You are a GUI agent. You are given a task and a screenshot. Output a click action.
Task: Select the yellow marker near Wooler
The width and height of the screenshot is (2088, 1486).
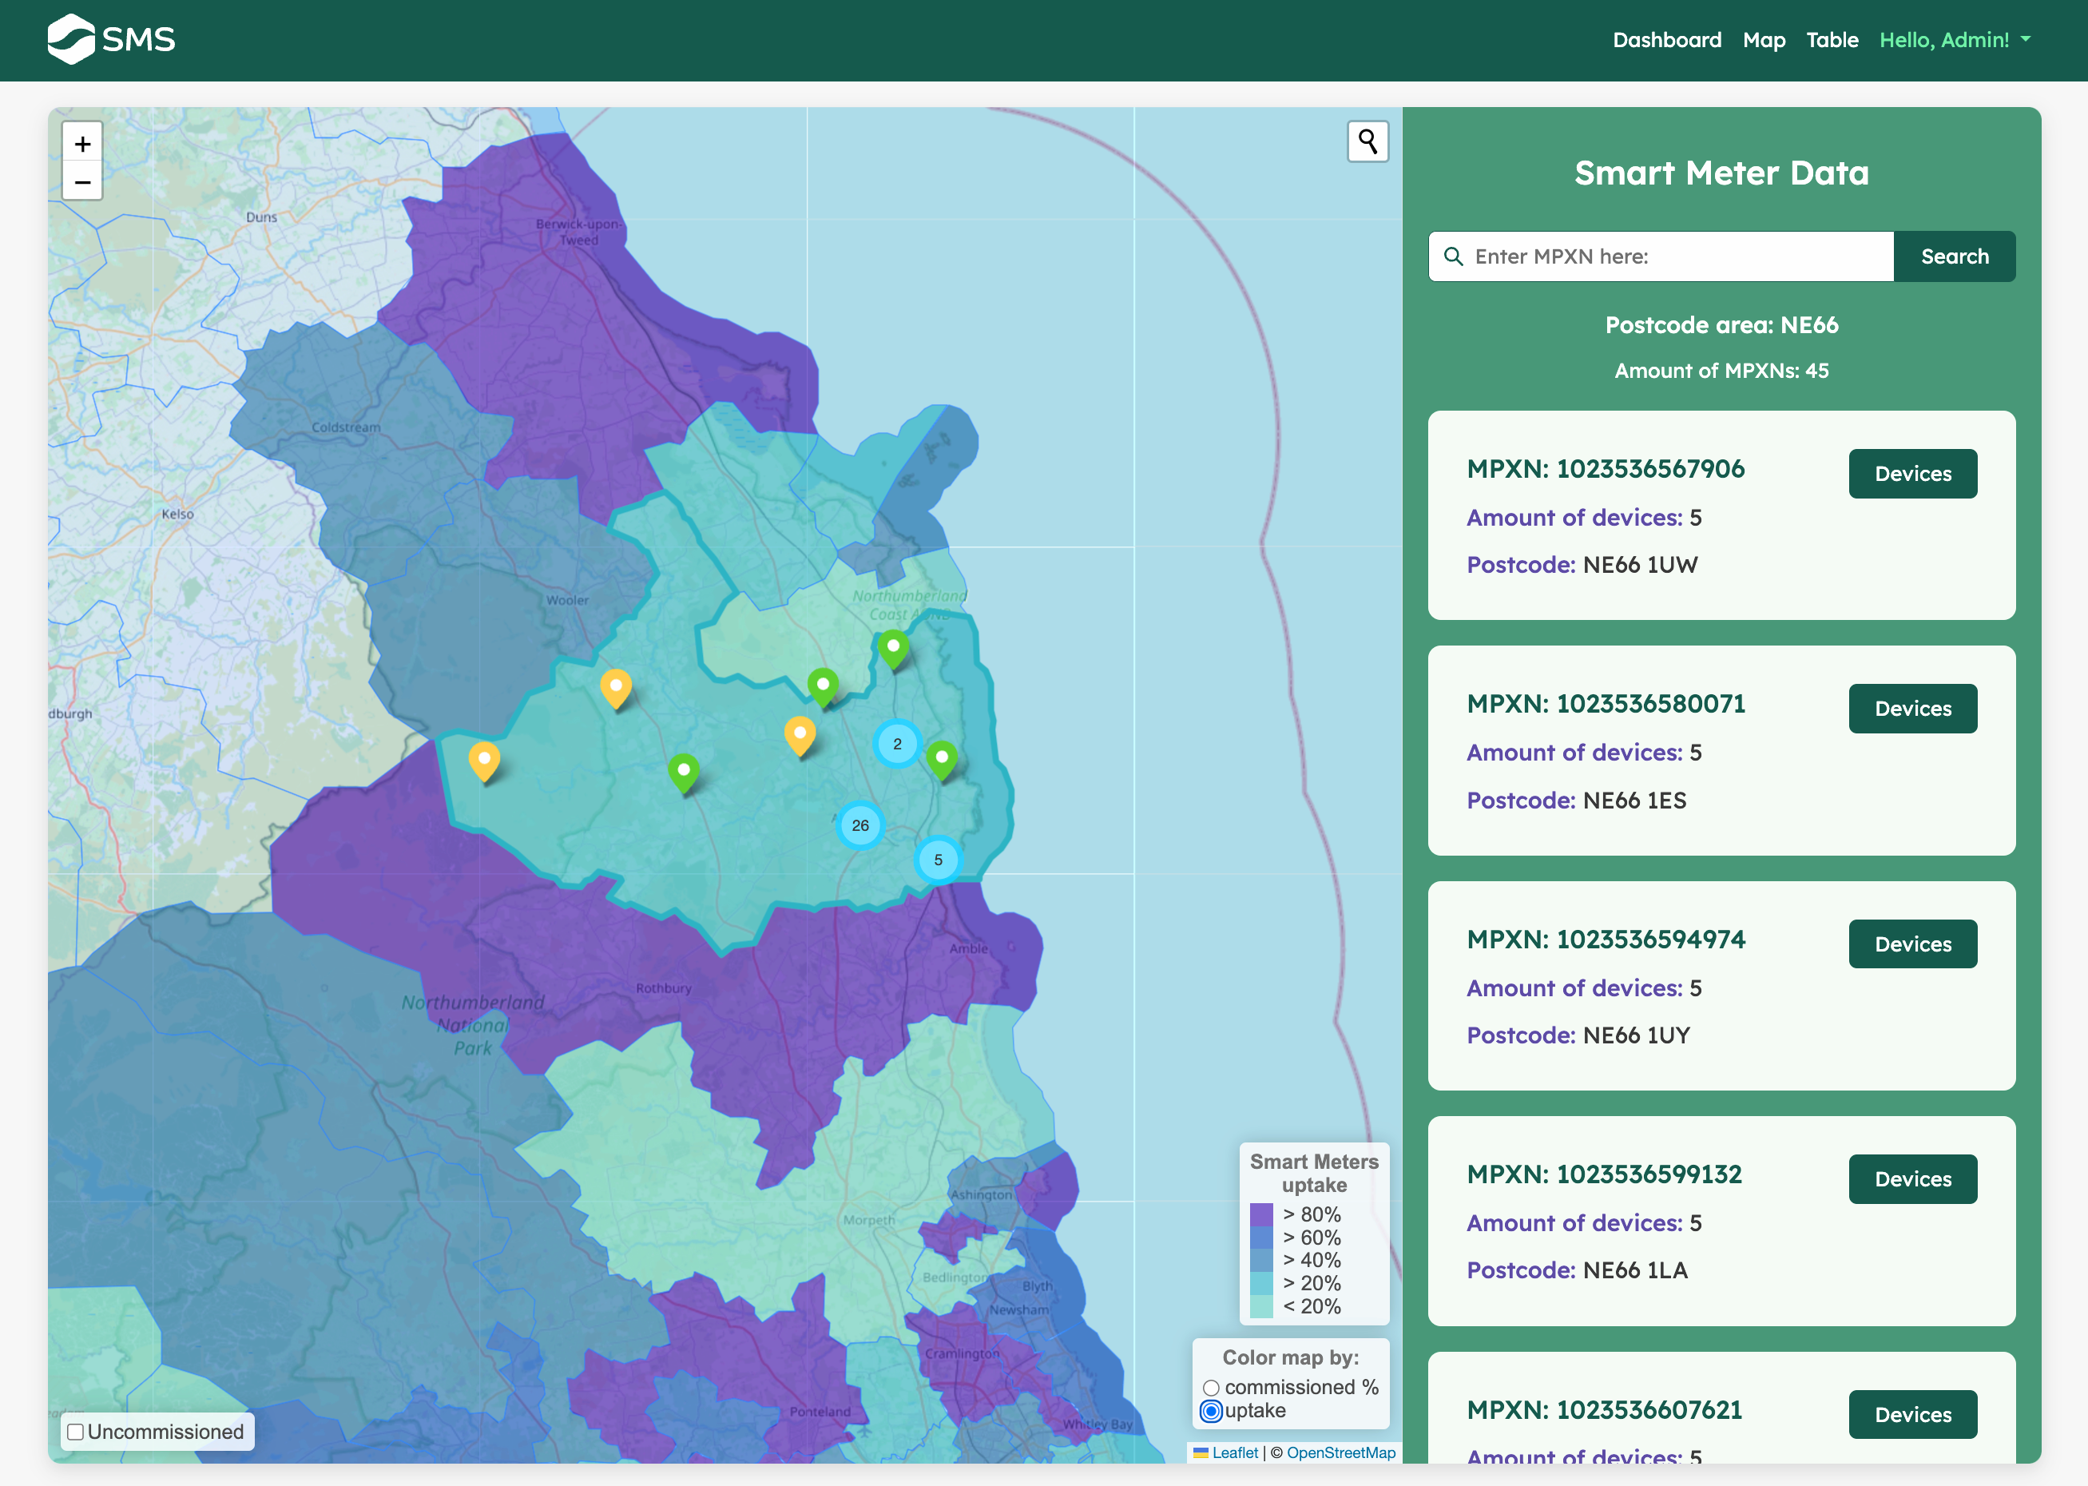(616, 689)
